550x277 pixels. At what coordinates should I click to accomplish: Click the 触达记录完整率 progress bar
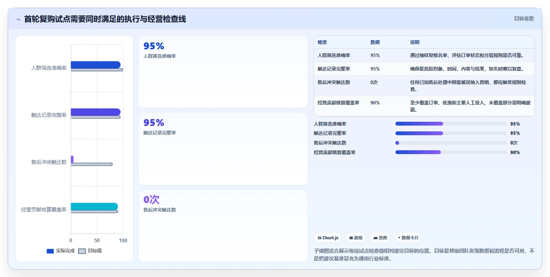tap(451, 133)
